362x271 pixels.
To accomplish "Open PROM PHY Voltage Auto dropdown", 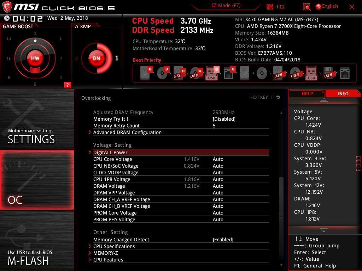I will (x=218, y=219).
